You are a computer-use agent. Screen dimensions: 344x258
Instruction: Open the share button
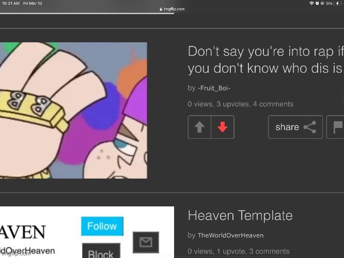(295, 127)
